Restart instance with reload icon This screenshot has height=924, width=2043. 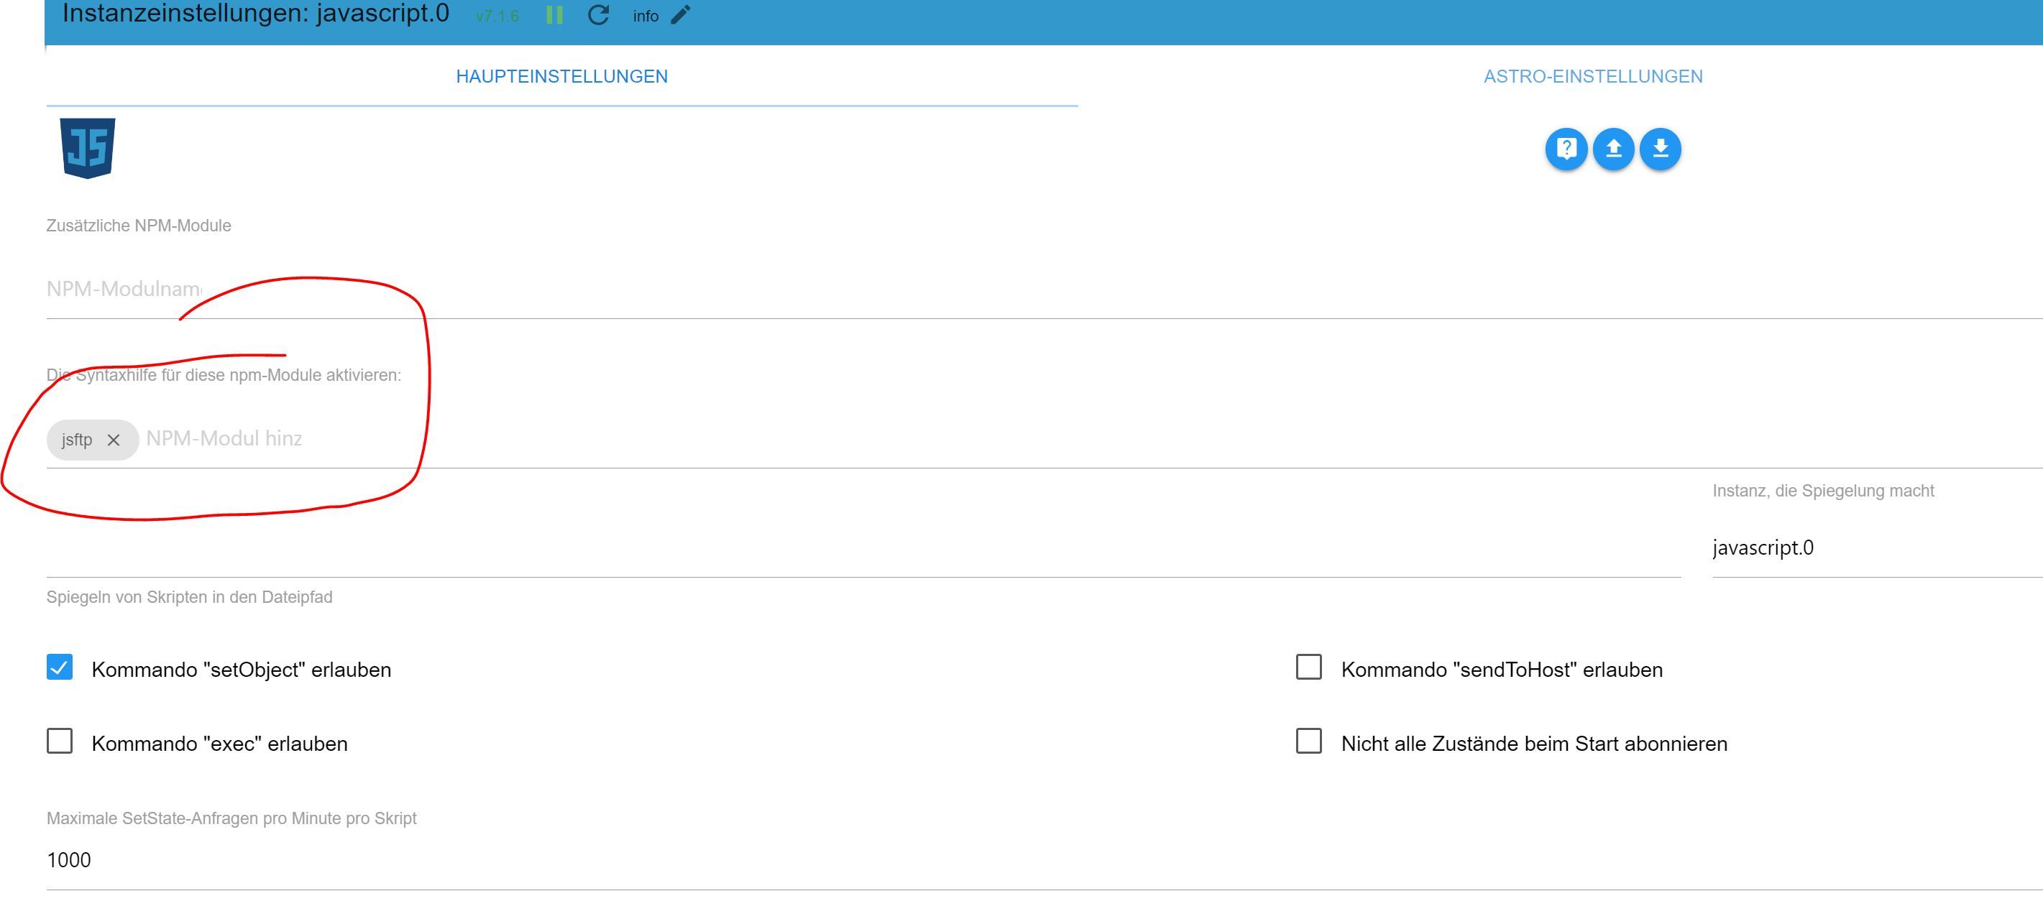(x=598, y=15)
